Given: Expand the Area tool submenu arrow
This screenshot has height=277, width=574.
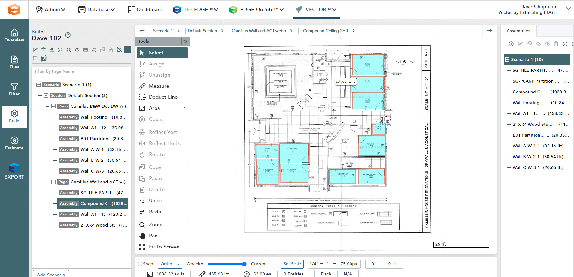Looking at the screenshot, I should tap(184, 107).
